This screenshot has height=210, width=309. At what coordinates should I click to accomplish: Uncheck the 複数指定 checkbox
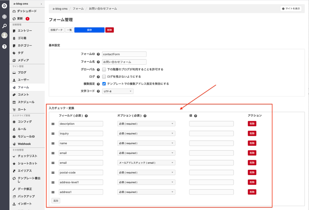(104, 84)
